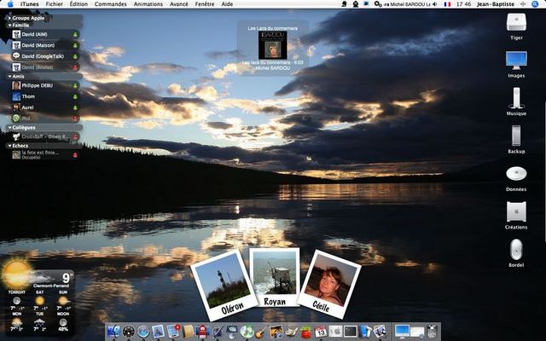The width and height of the screenshot is (546, 341).
Task: Open the Mail stamp icon in Dock
Action: [x=158, y=332]
